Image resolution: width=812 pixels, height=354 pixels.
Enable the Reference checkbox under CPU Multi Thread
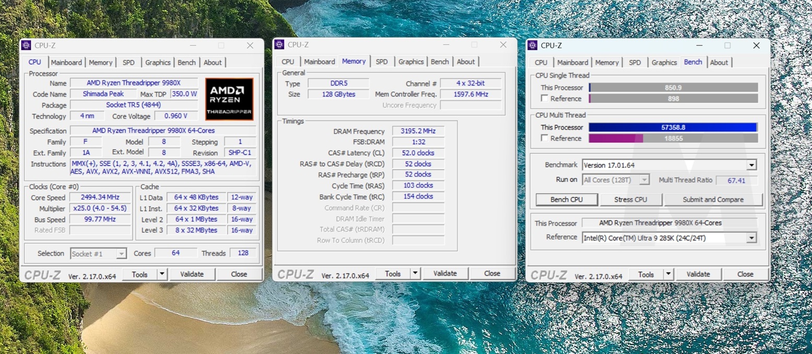(545, 138)
